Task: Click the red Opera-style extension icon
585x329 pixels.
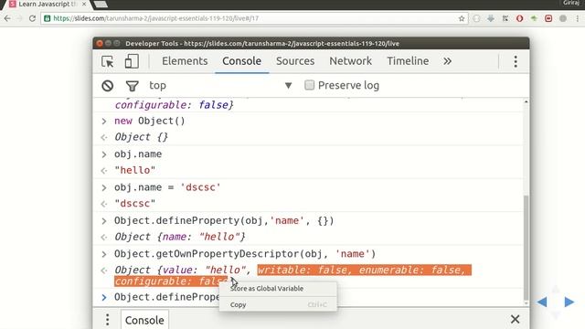Action: [520, 18]
